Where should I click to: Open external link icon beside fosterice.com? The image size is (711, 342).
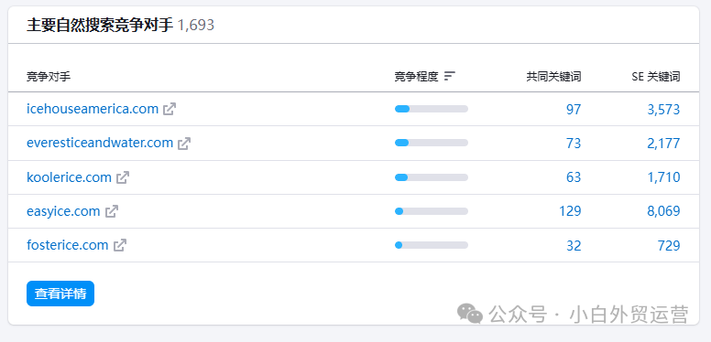click(120, 246)
